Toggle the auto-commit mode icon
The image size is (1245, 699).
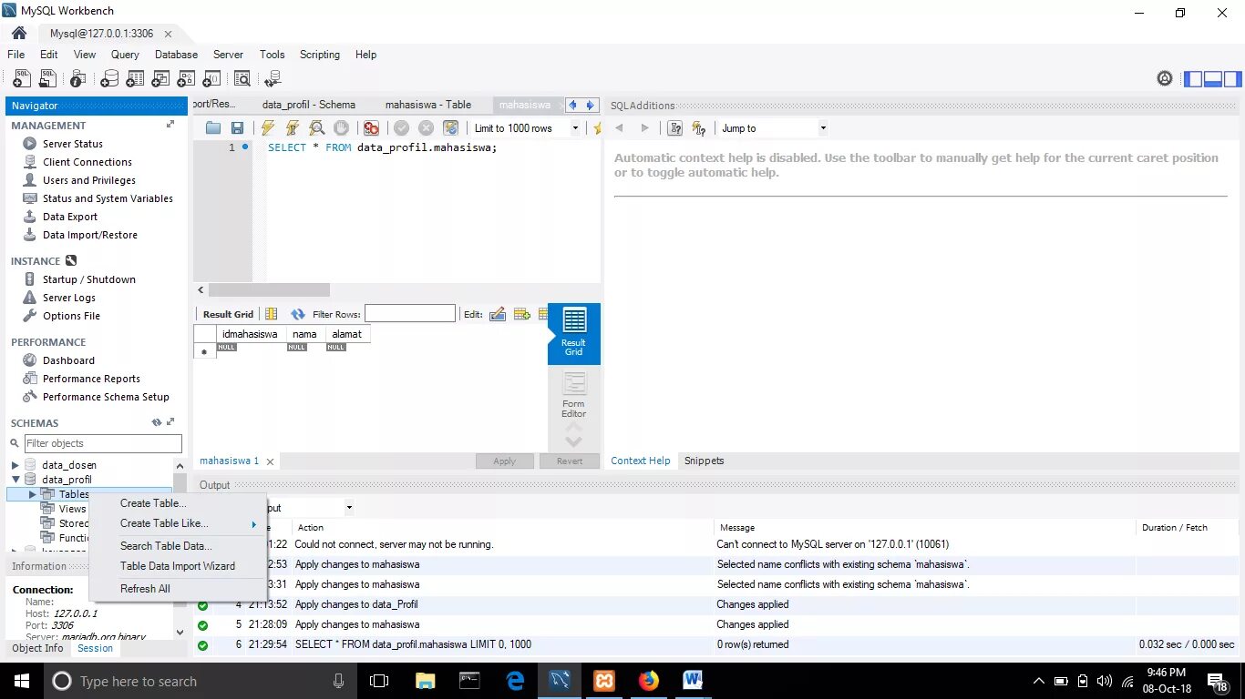coord(450,128)
